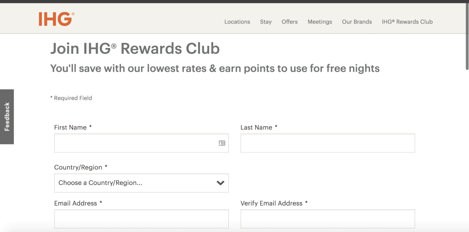This screenshot has height=232, width=469.
Task: Select the Offers navigation item
Action: pyautogui.click(x=289, y=22)
